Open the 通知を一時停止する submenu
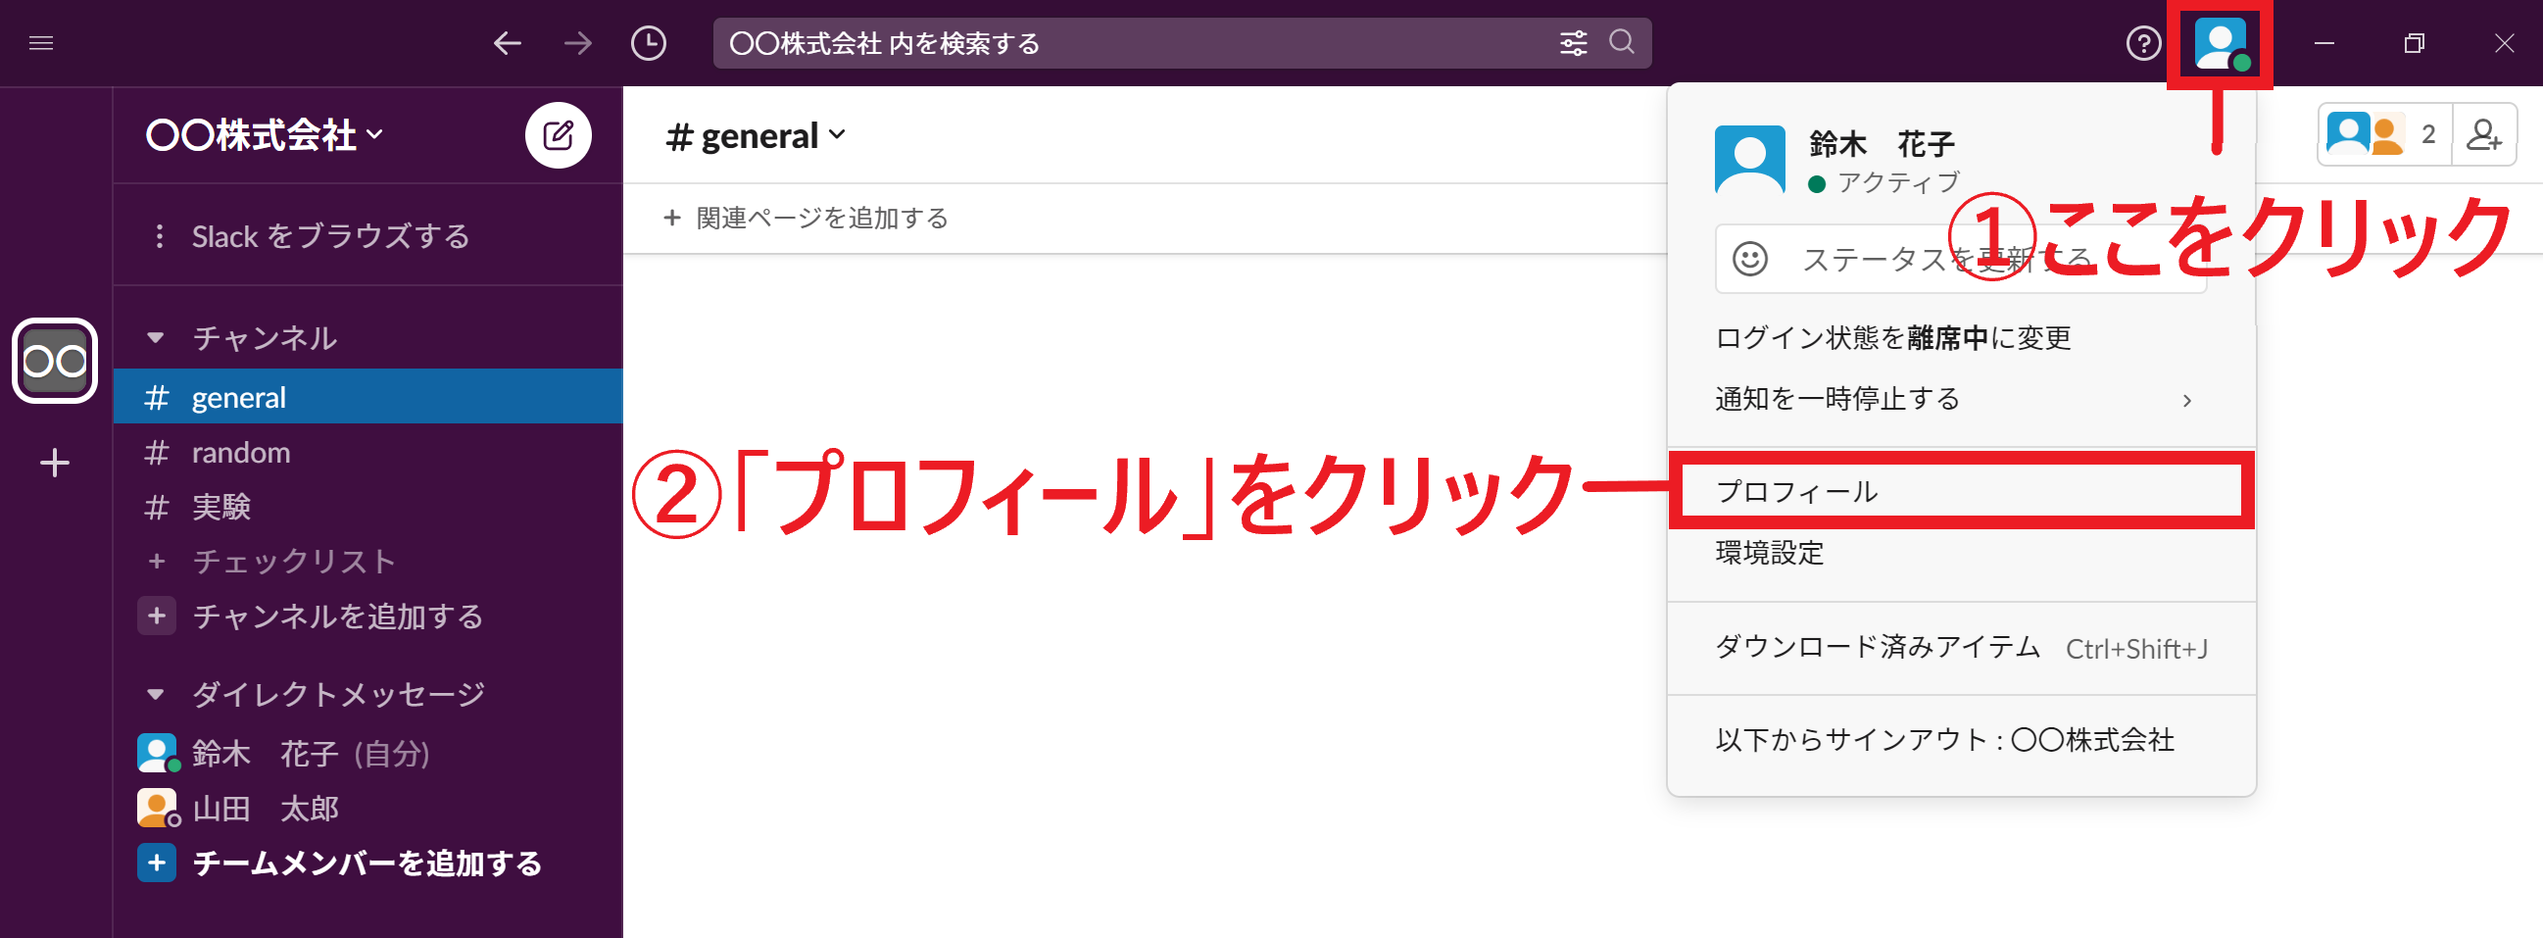 coord(1836,399)
